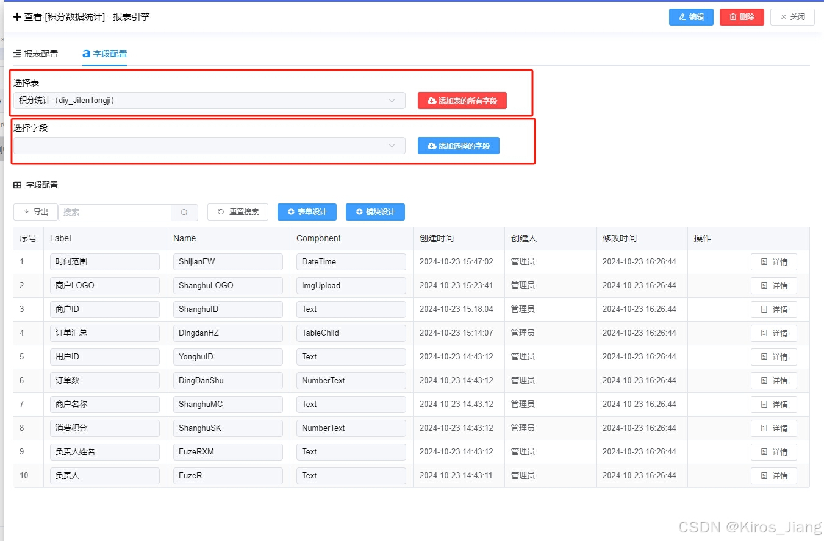Click the field search input box
Screen dimensions: 824x541
click(115, 212)
